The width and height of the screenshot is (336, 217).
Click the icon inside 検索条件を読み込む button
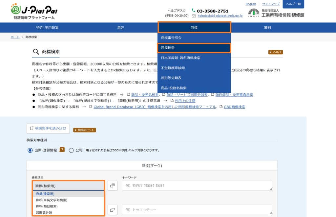tap(31, 128)
